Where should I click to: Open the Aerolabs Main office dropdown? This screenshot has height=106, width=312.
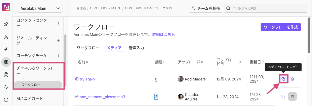click(40, 8)
